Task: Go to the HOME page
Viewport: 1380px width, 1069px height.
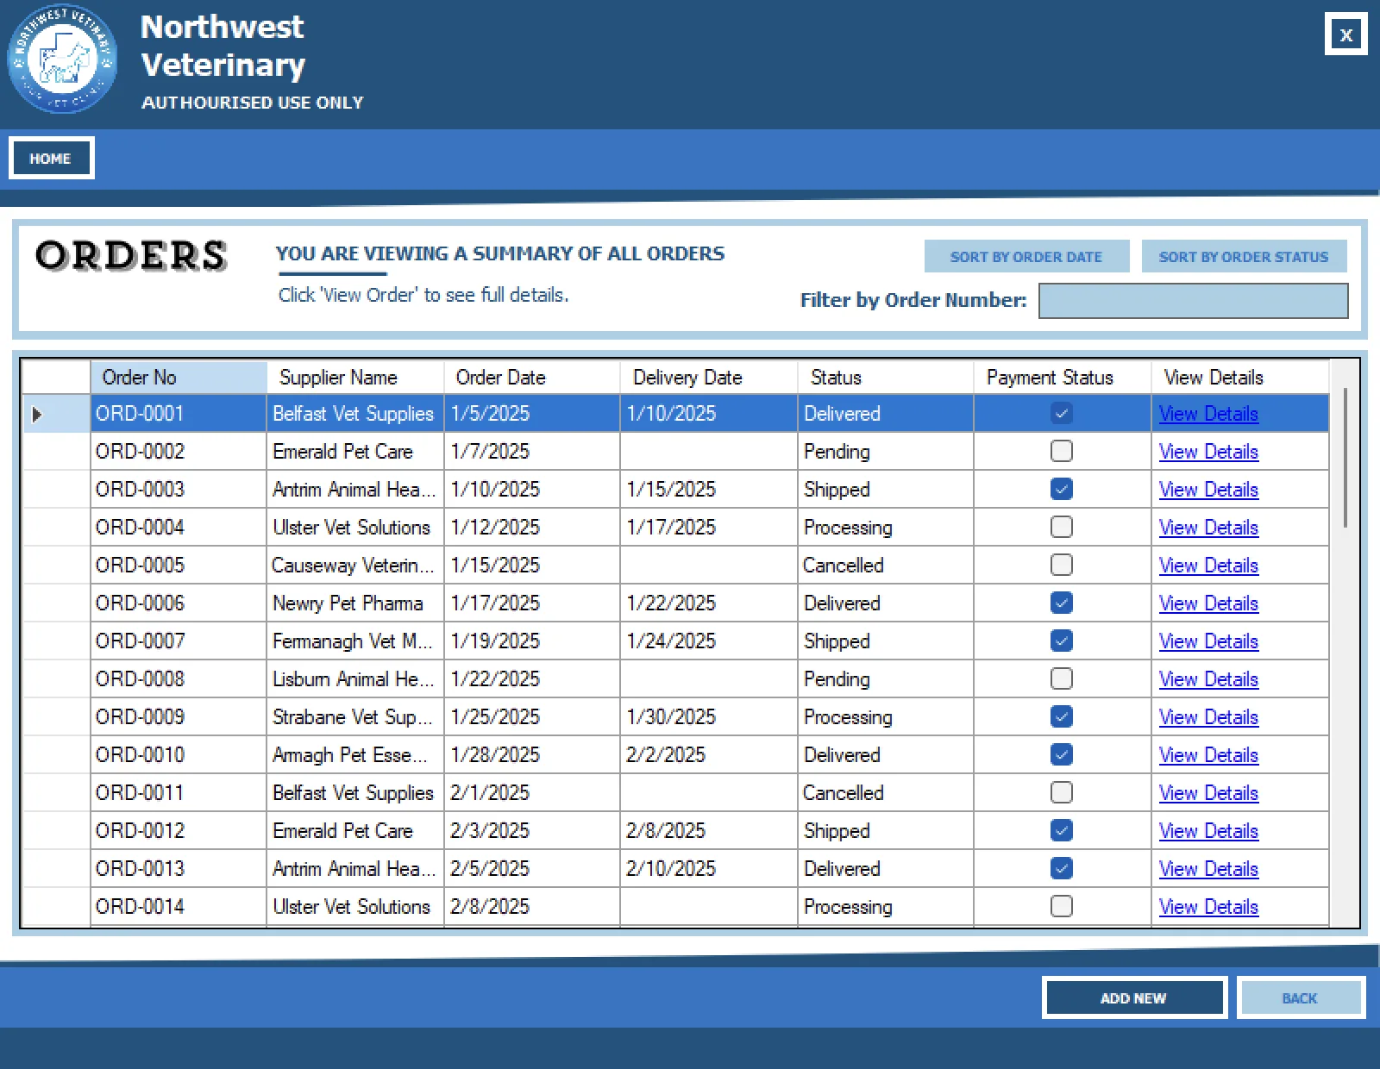Action: click(51, 159)
